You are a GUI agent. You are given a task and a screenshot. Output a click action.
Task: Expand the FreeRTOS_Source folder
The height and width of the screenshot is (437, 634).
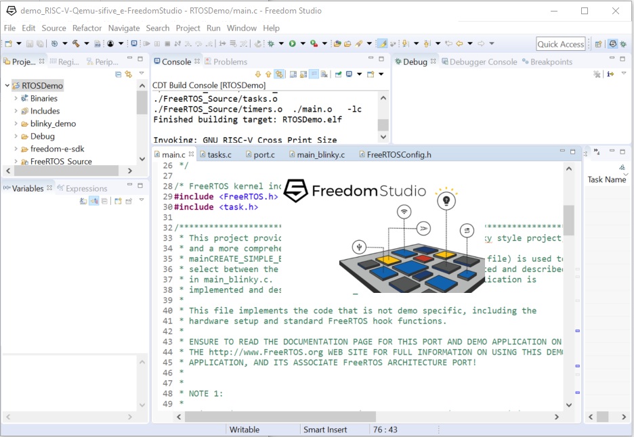(x=16, y=162)
